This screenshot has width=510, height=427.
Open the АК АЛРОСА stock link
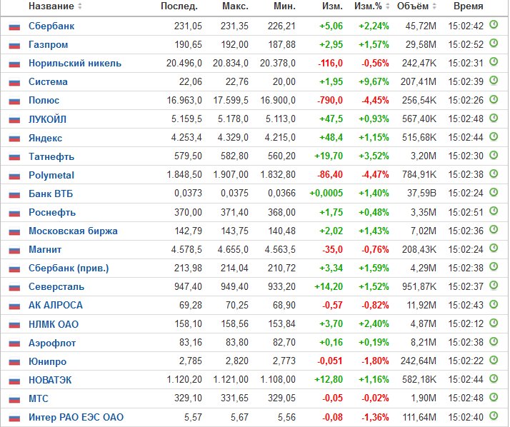coord(56,306)
